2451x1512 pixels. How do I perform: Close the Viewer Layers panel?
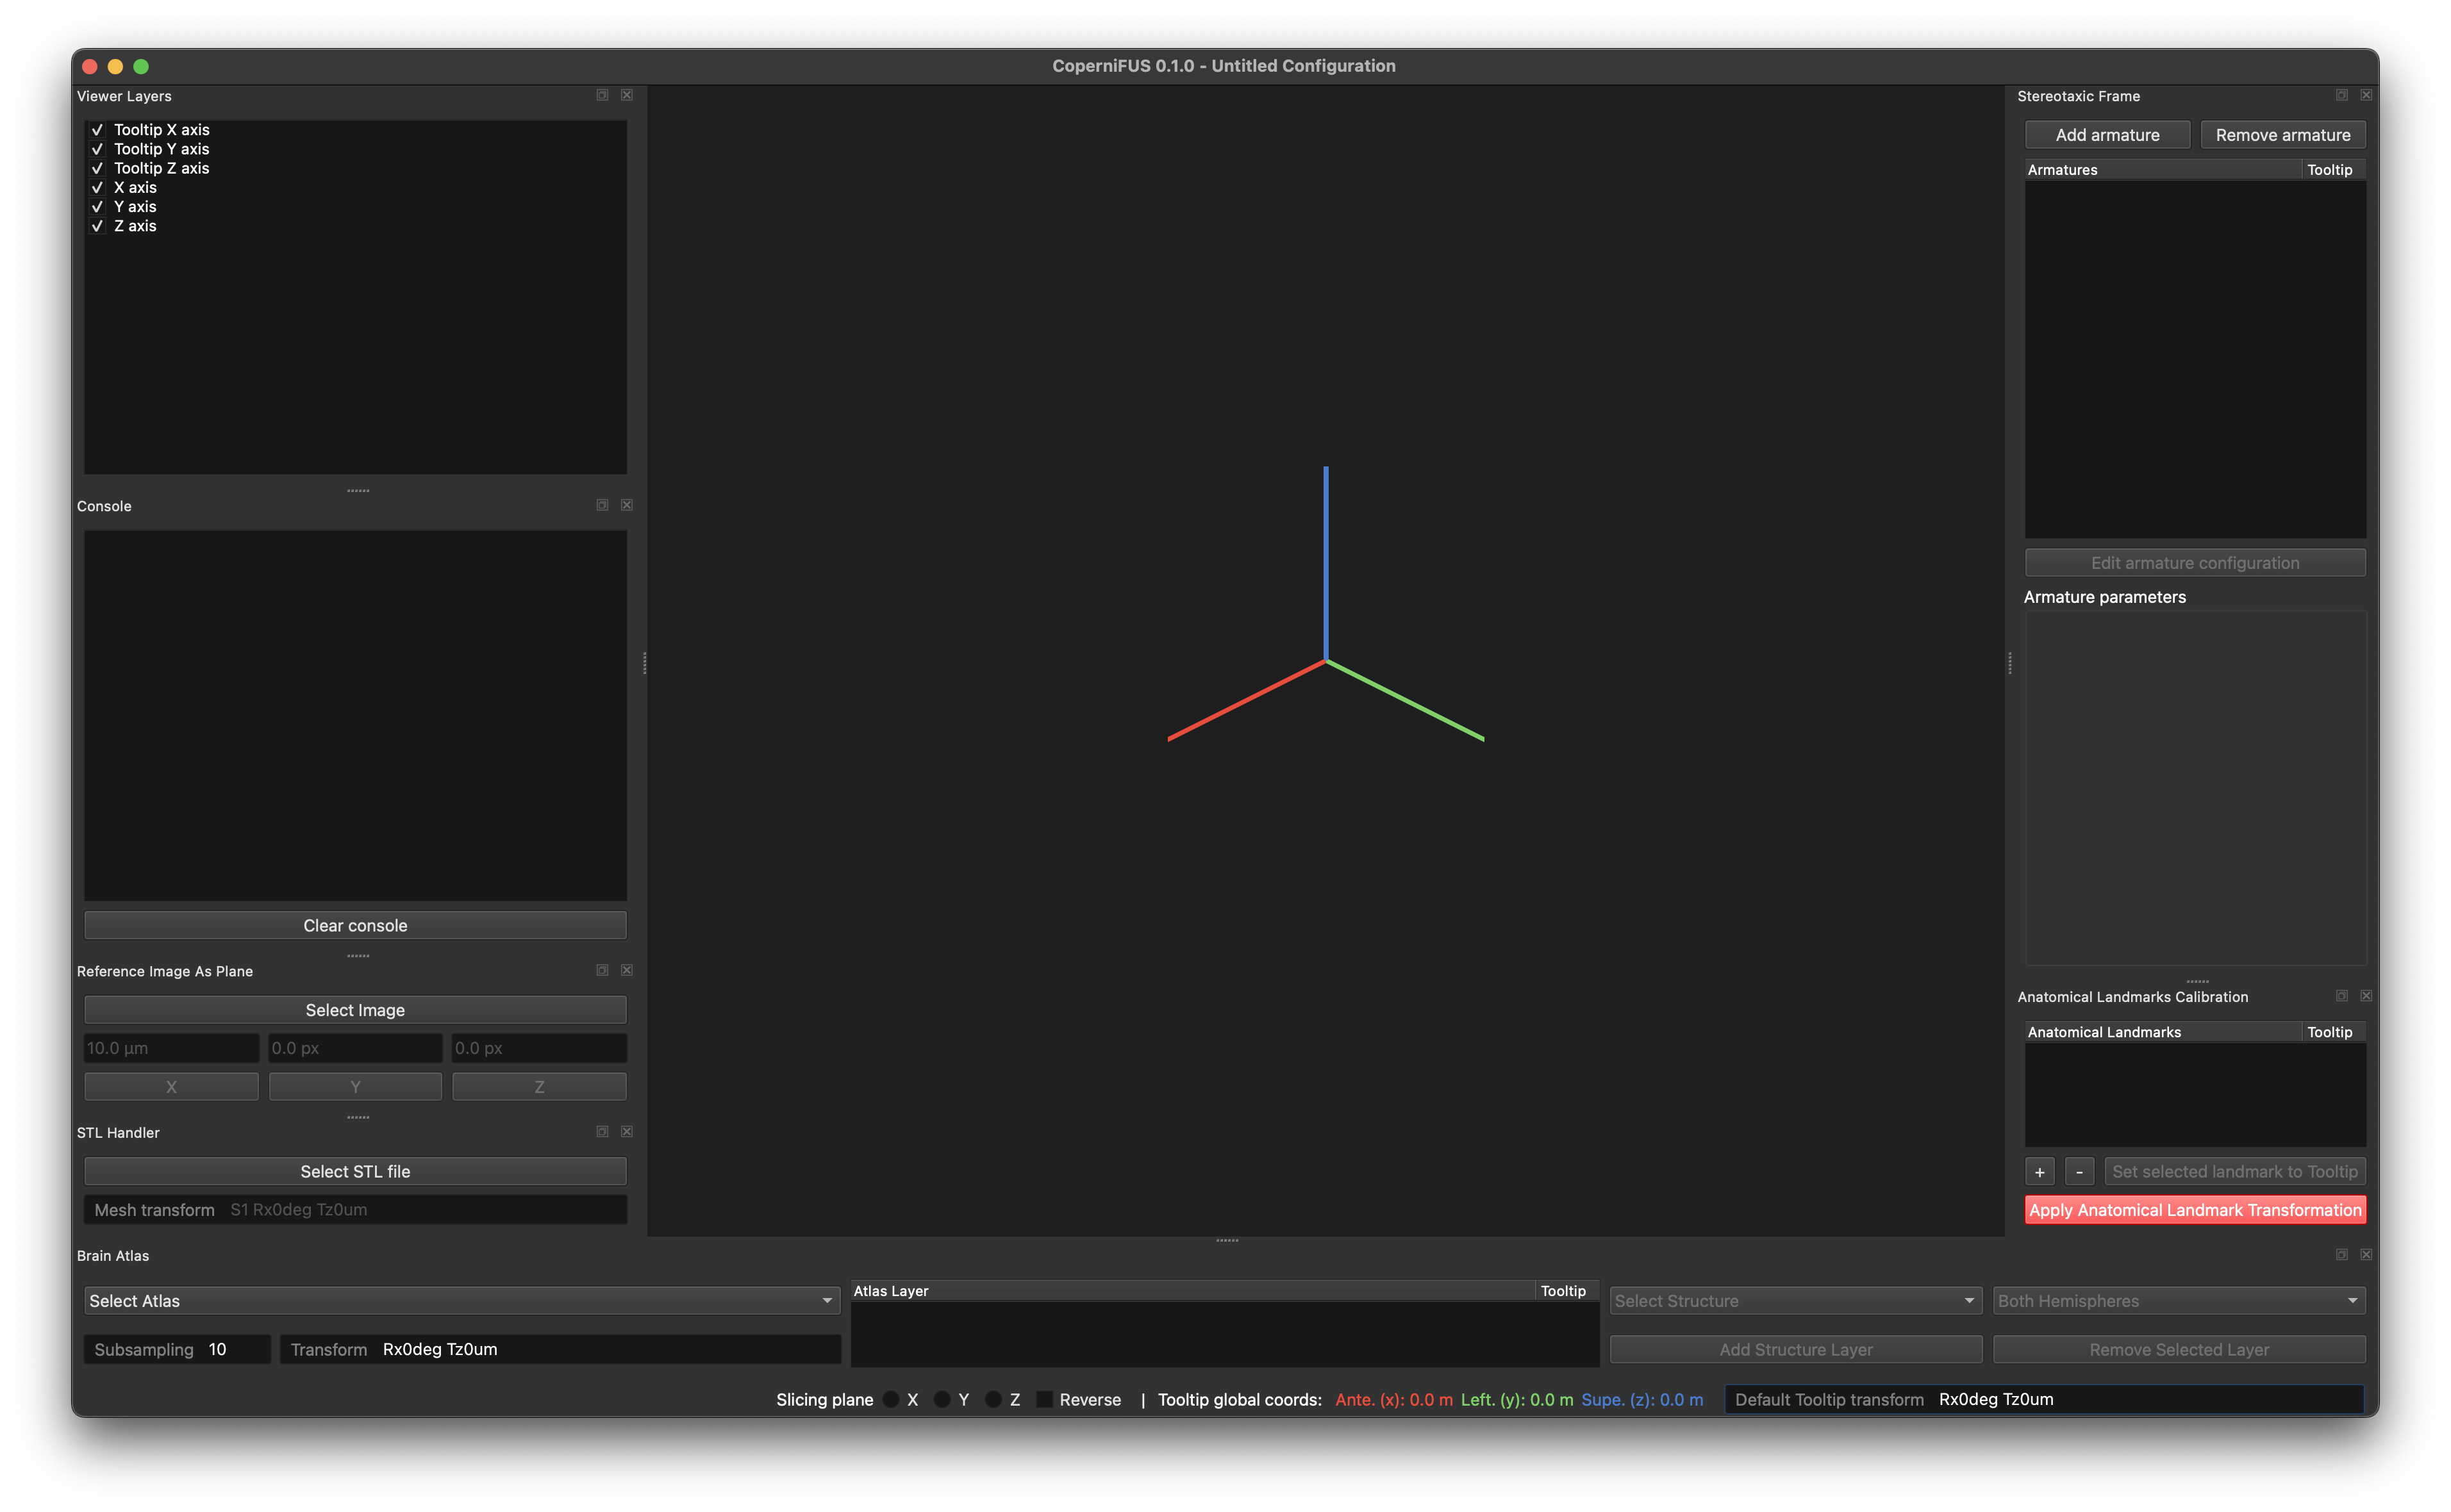coord(627,95)
